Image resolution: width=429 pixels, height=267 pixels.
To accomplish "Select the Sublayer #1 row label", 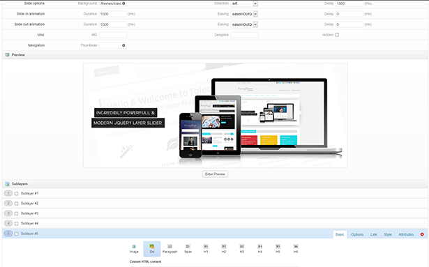I will [29, 193].
